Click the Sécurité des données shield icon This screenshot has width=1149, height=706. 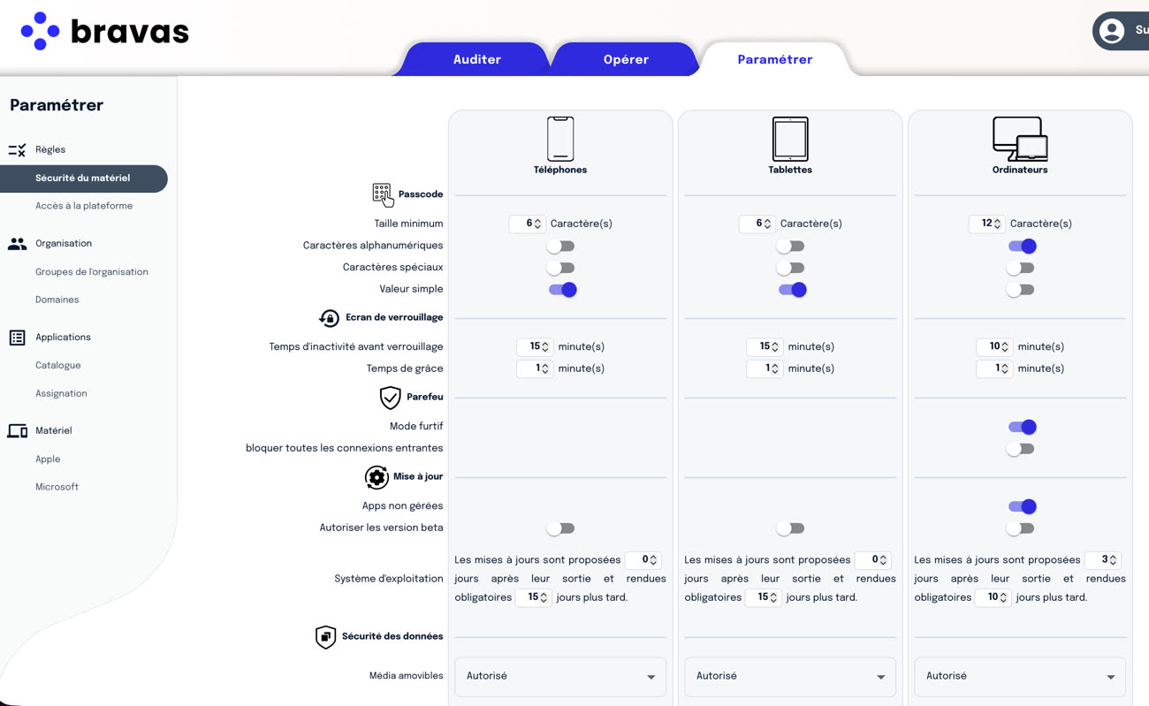coord(325,637)
